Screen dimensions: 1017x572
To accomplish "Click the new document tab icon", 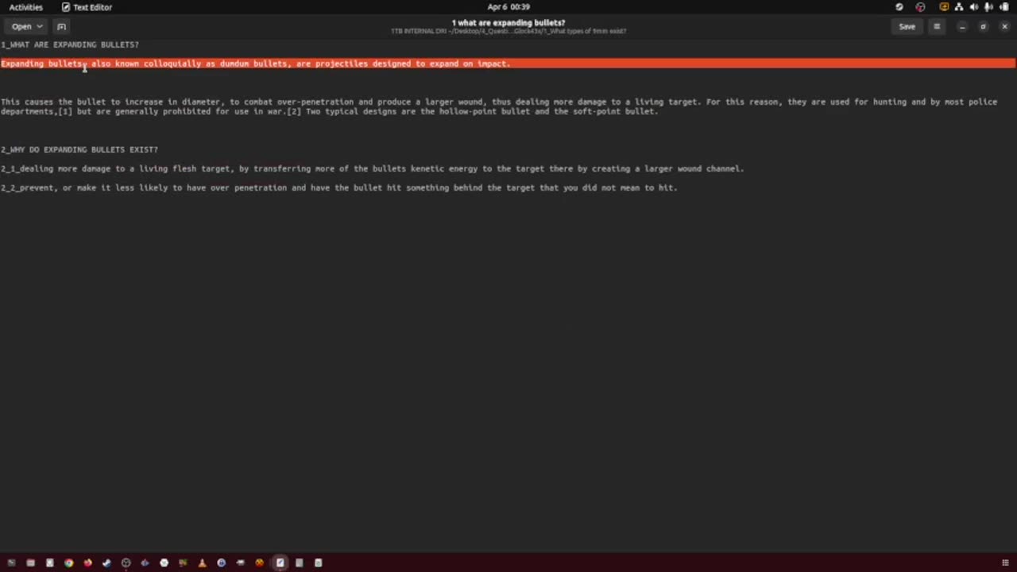I will click(61, 26).
